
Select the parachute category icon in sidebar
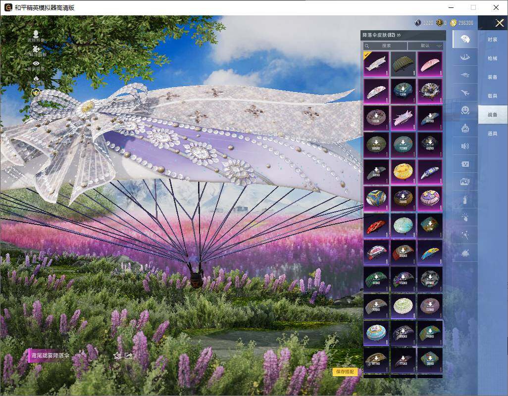click(465, 40)
